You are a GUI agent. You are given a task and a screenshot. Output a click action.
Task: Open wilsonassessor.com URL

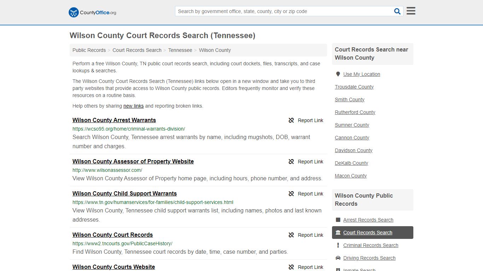(x=107, y=170)
